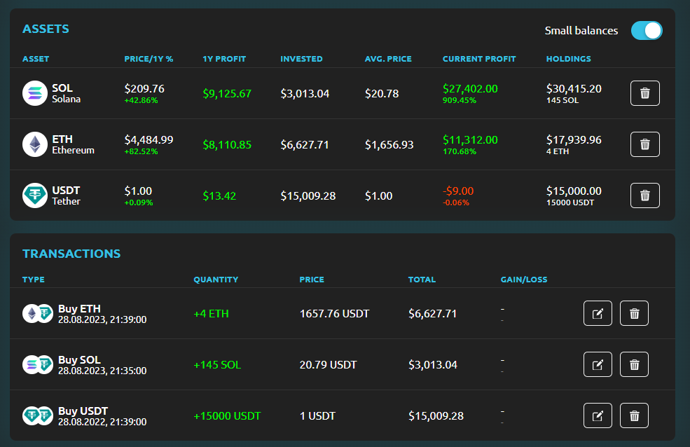Edit the Buy SOL transaction
This screenshot has width=690, height=447.
tap(598, 364)
